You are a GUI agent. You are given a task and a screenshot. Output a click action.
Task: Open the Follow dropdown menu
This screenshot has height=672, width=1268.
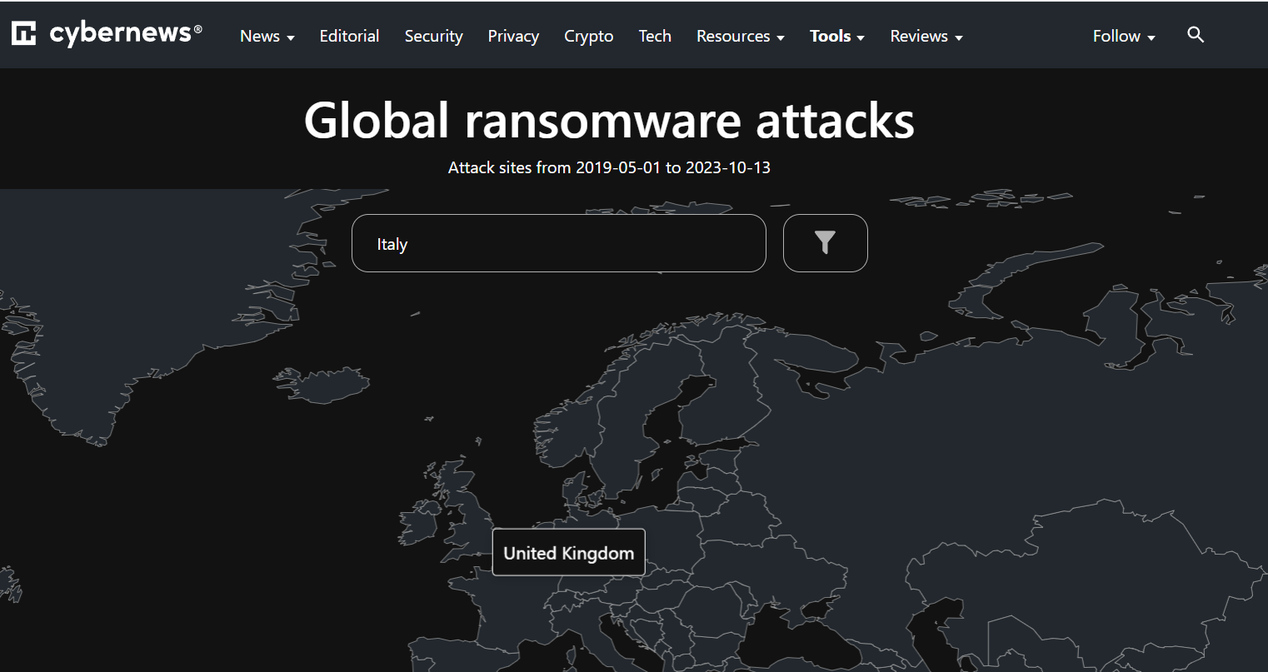tap(1123, 37)
